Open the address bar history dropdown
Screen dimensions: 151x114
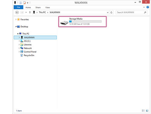(108, 12)
